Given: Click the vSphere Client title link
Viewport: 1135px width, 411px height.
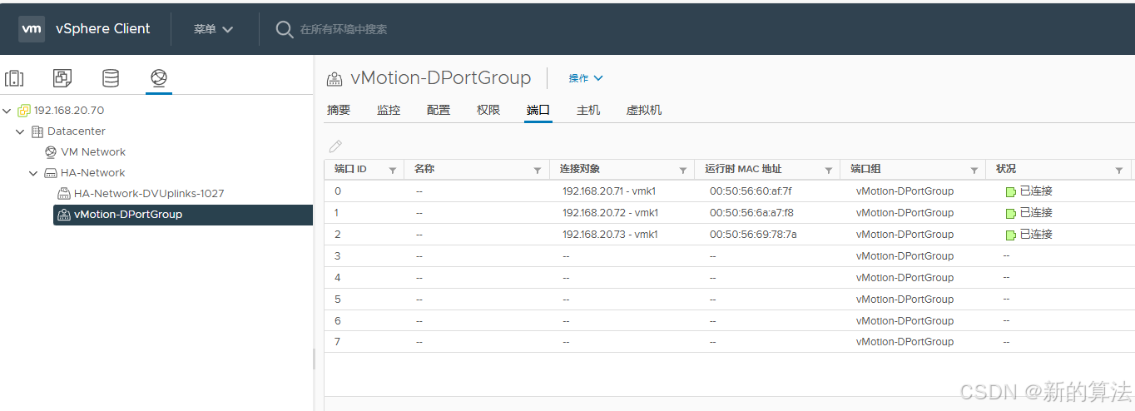Looking at the screenshot, I should pyautogui.click(x=103, y=28).
